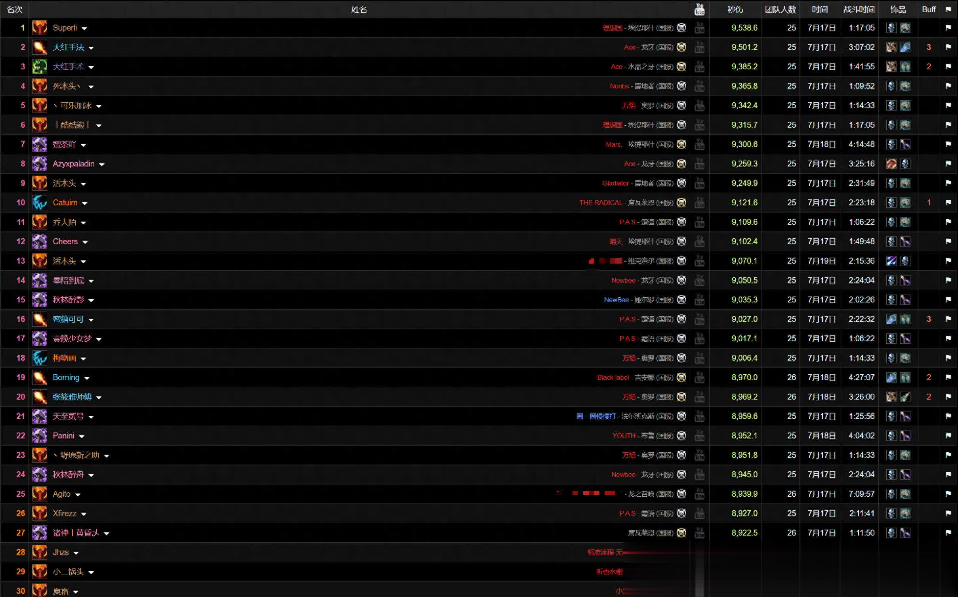
Task: Open player name link Catuim
Action: 65,203
